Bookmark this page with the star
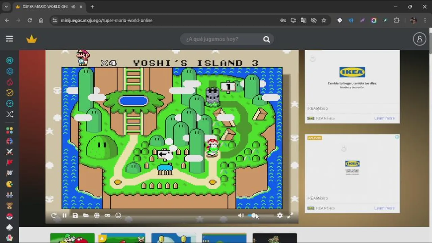432x243 pixels. 324,20
